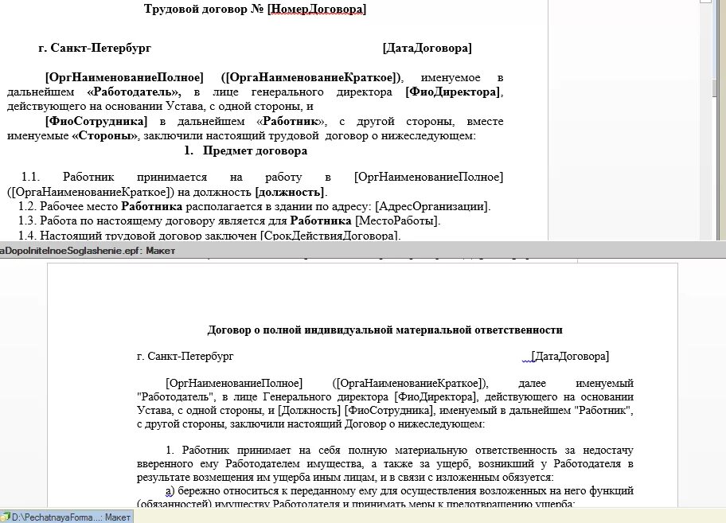Click [ОргНаименованиеПолное] in the liability contract preamble
The height and width of the screenshot is (523, 726).
point(234,383)
